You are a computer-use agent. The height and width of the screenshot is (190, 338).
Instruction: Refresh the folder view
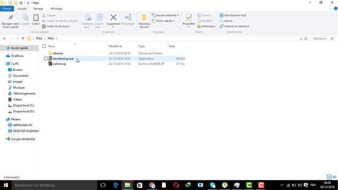click(306, 39)
